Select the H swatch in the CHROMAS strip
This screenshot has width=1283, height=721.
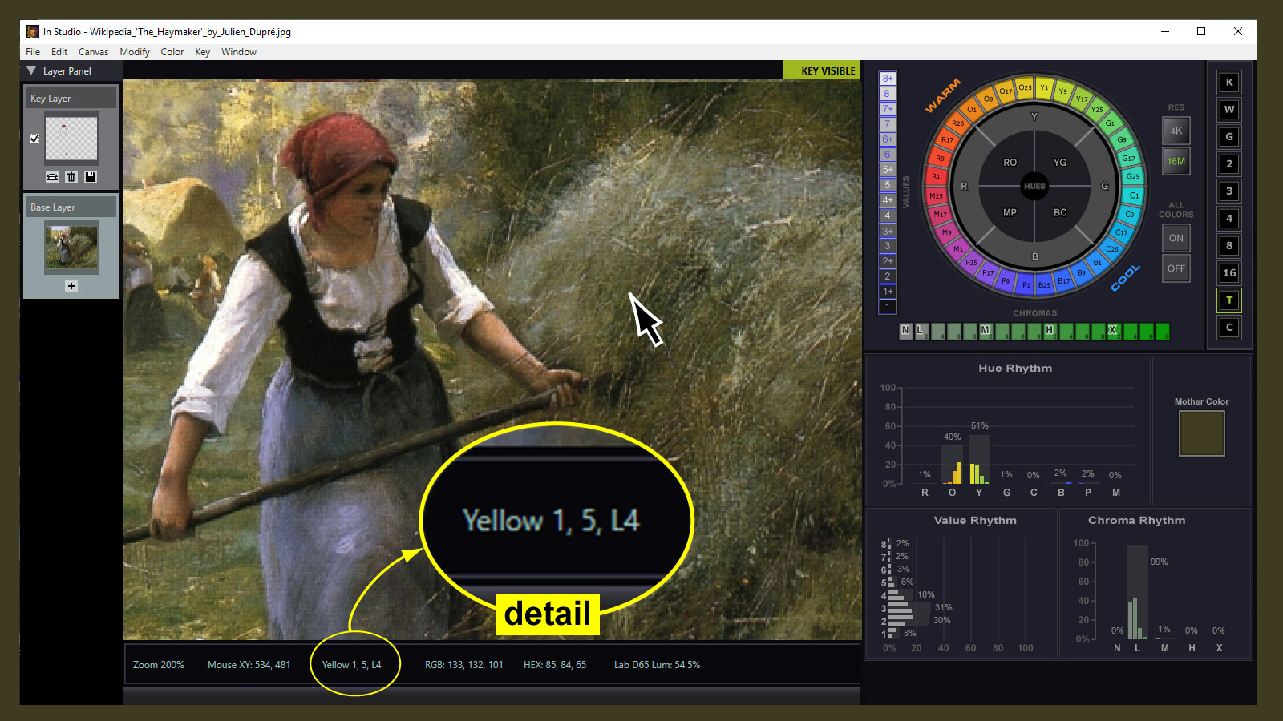pos(1050,331)
